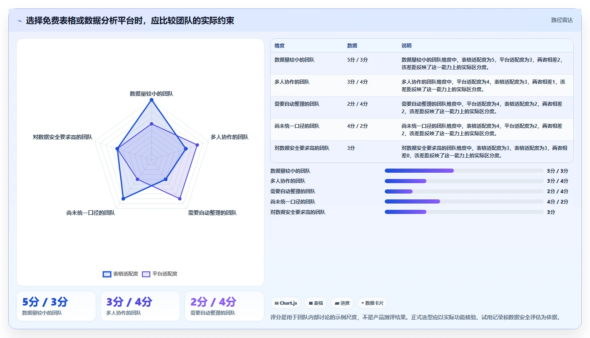
Task: Click table cell 尚未统一口径的团队 in 维度 column
Action: [x=297, y=126]
